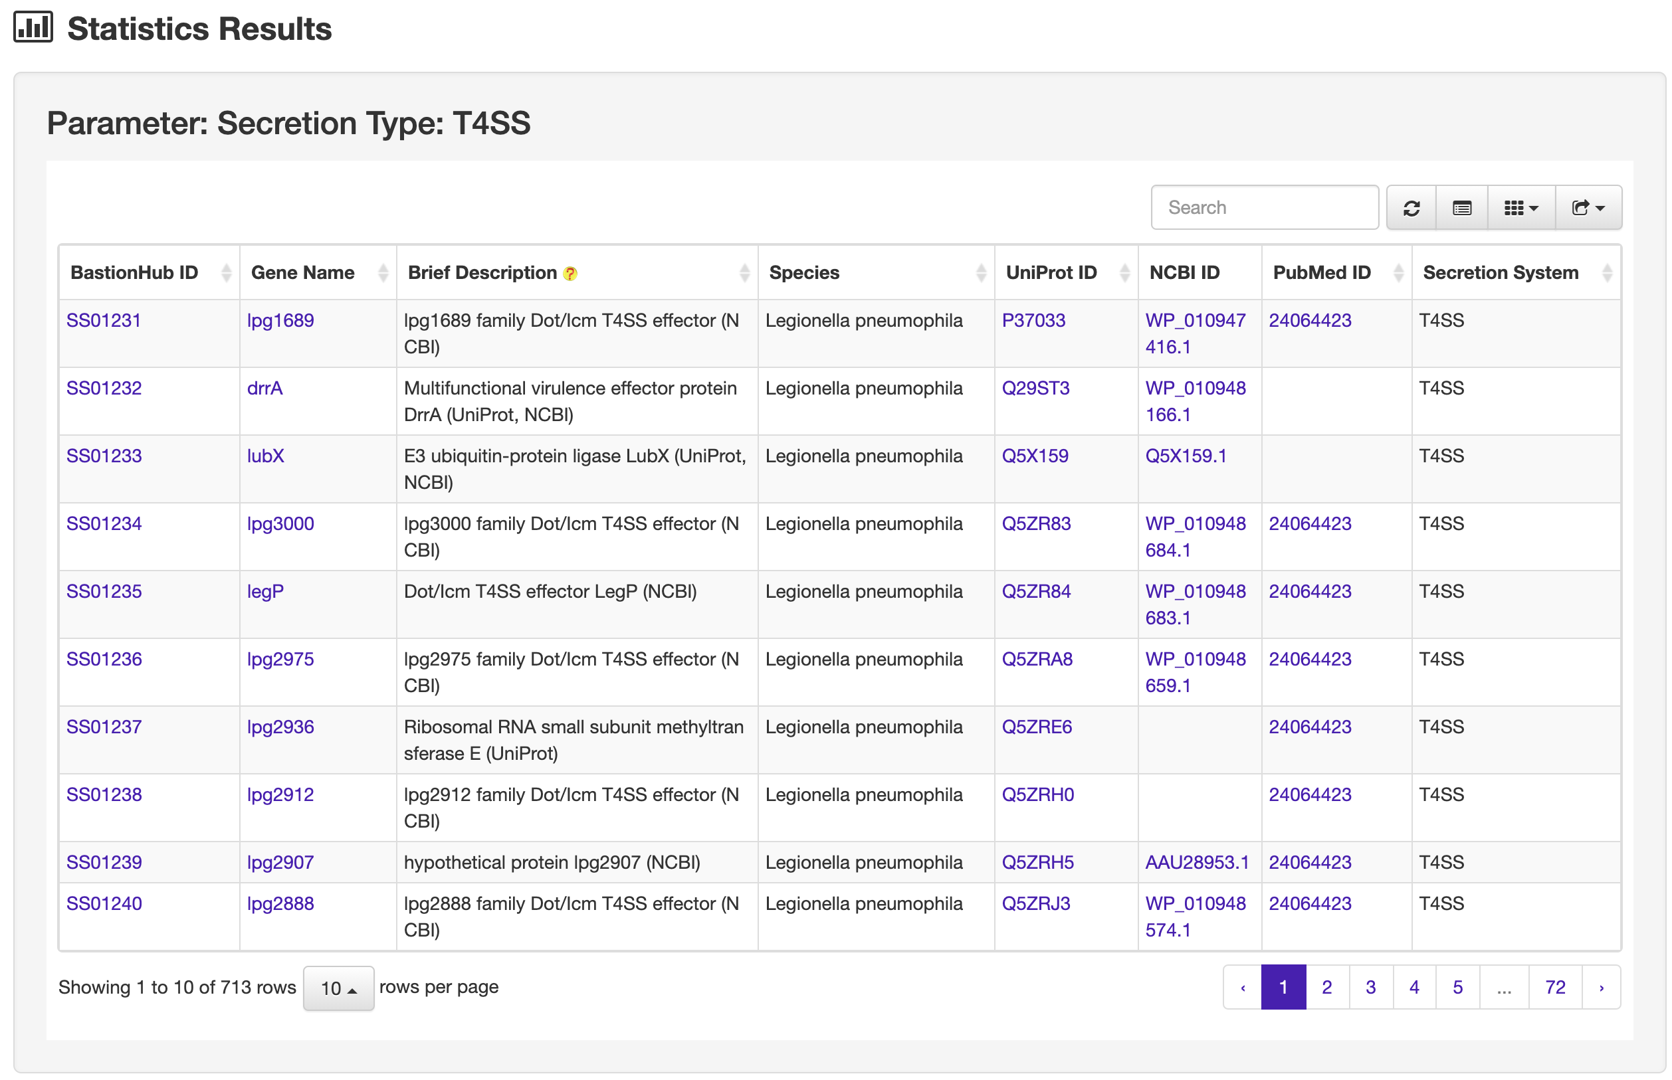Click in the Search field

[1264, 208]
